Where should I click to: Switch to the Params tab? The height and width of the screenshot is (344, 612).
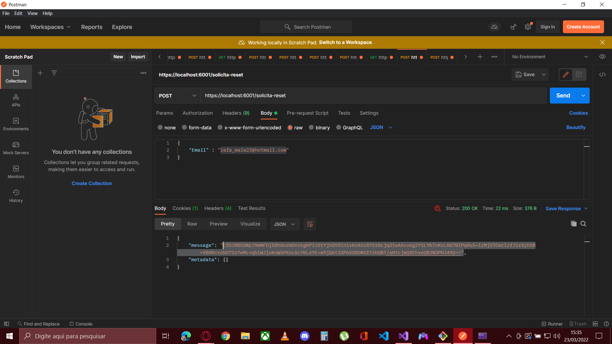(x=164, y=113)
